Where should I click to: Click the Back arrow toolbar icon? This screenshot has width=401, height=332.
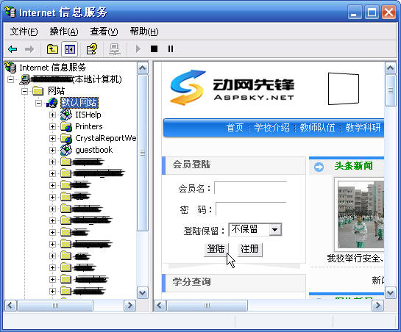(x=13, y=48)
